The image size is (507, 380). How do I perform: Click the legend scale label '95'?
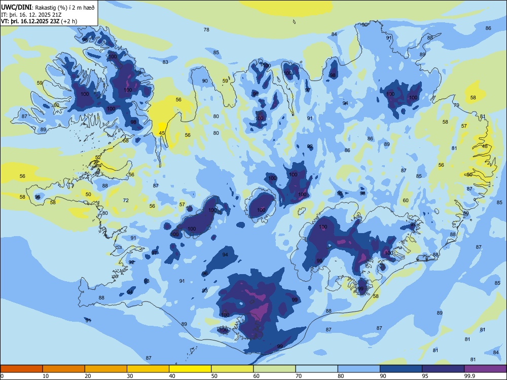[x=425, y=376]
